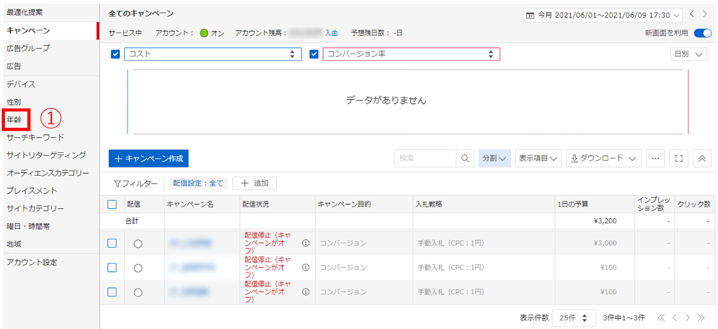The image size is (718, 329).
Task: Click the search magnifier icon
Action: pyautogui.click(x=465, y=158)
